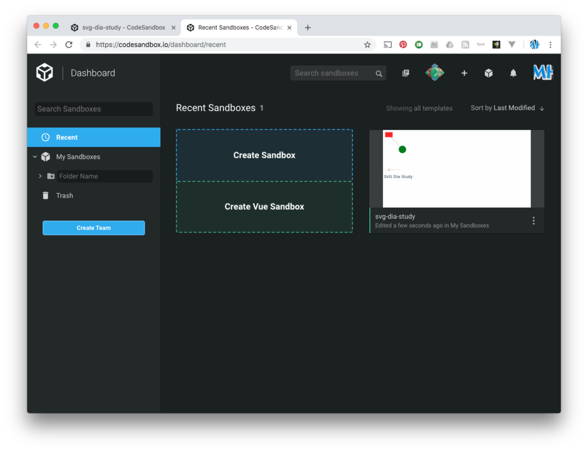Open notifications bell icon
588x452 pixels.
pyautogui.click(x=513, y=73)
